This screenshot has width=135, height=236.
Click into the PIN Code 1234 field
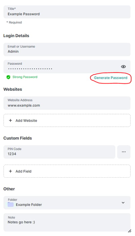click(59, 152)
